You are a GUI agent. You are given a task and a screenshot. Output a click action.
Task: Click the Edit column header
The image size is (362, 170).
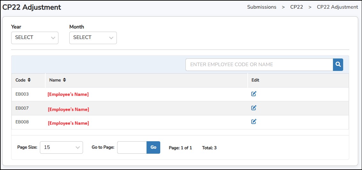[255, 80]
